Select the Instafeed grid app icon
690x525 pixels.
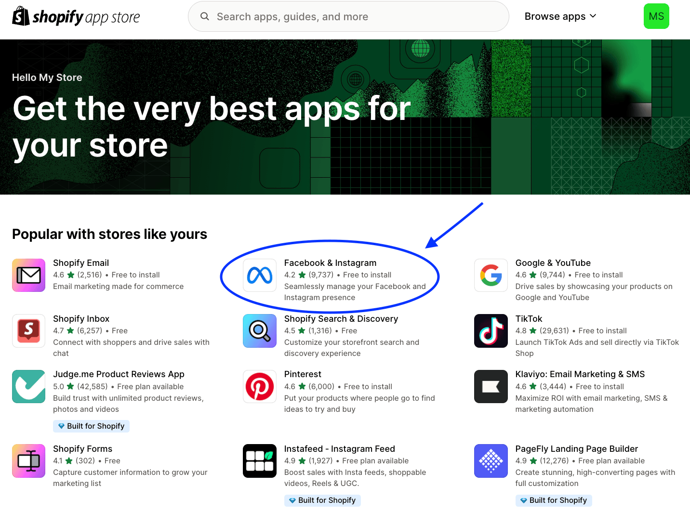coord(260,461)
